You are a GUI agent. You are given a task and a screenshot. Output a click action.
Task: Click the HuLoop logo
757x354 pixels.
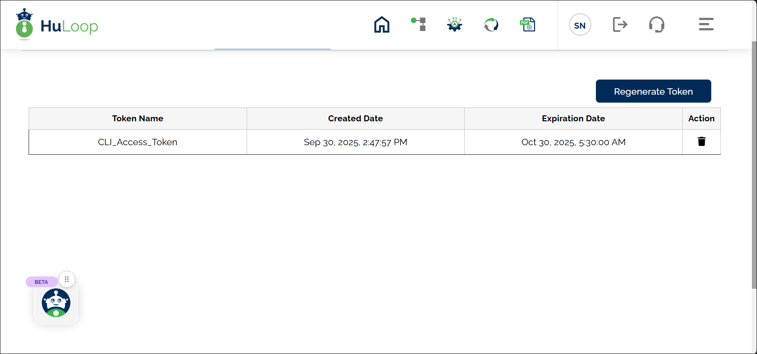pyautogui.click(x=57, y=25)
